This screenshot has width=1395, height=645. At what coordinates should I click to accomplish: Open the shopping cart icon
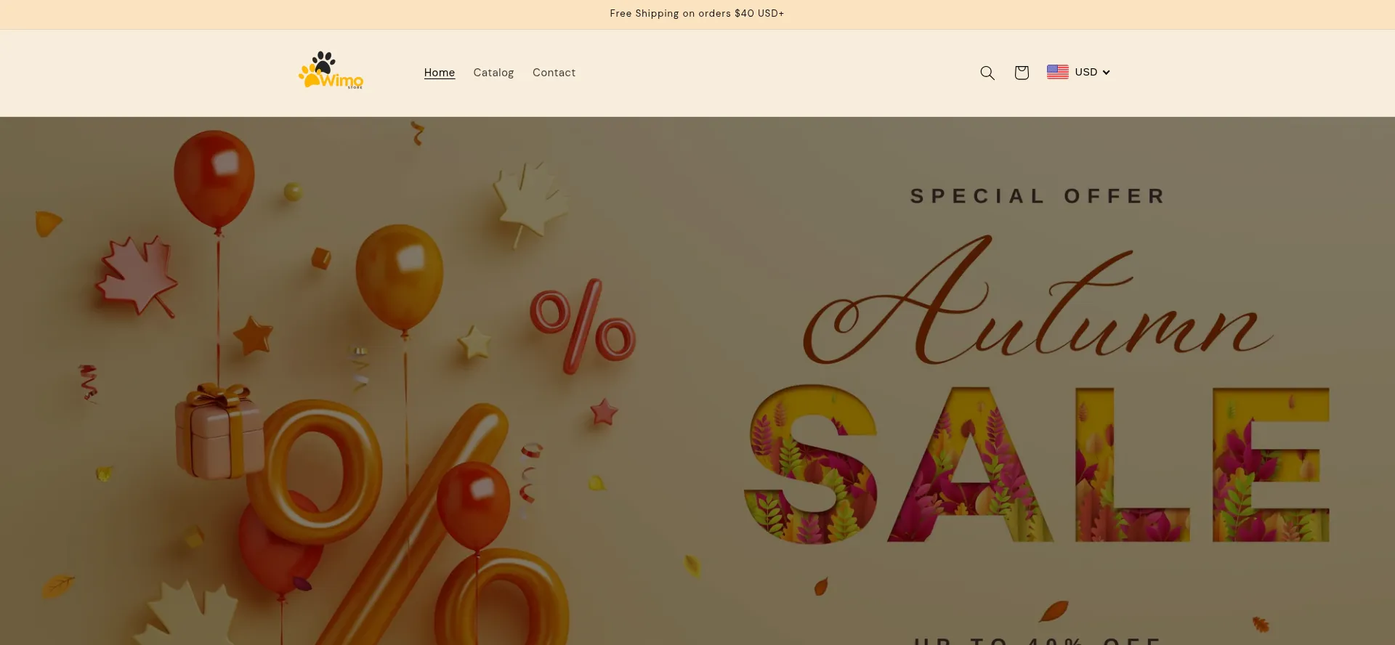click(1022, 73)
